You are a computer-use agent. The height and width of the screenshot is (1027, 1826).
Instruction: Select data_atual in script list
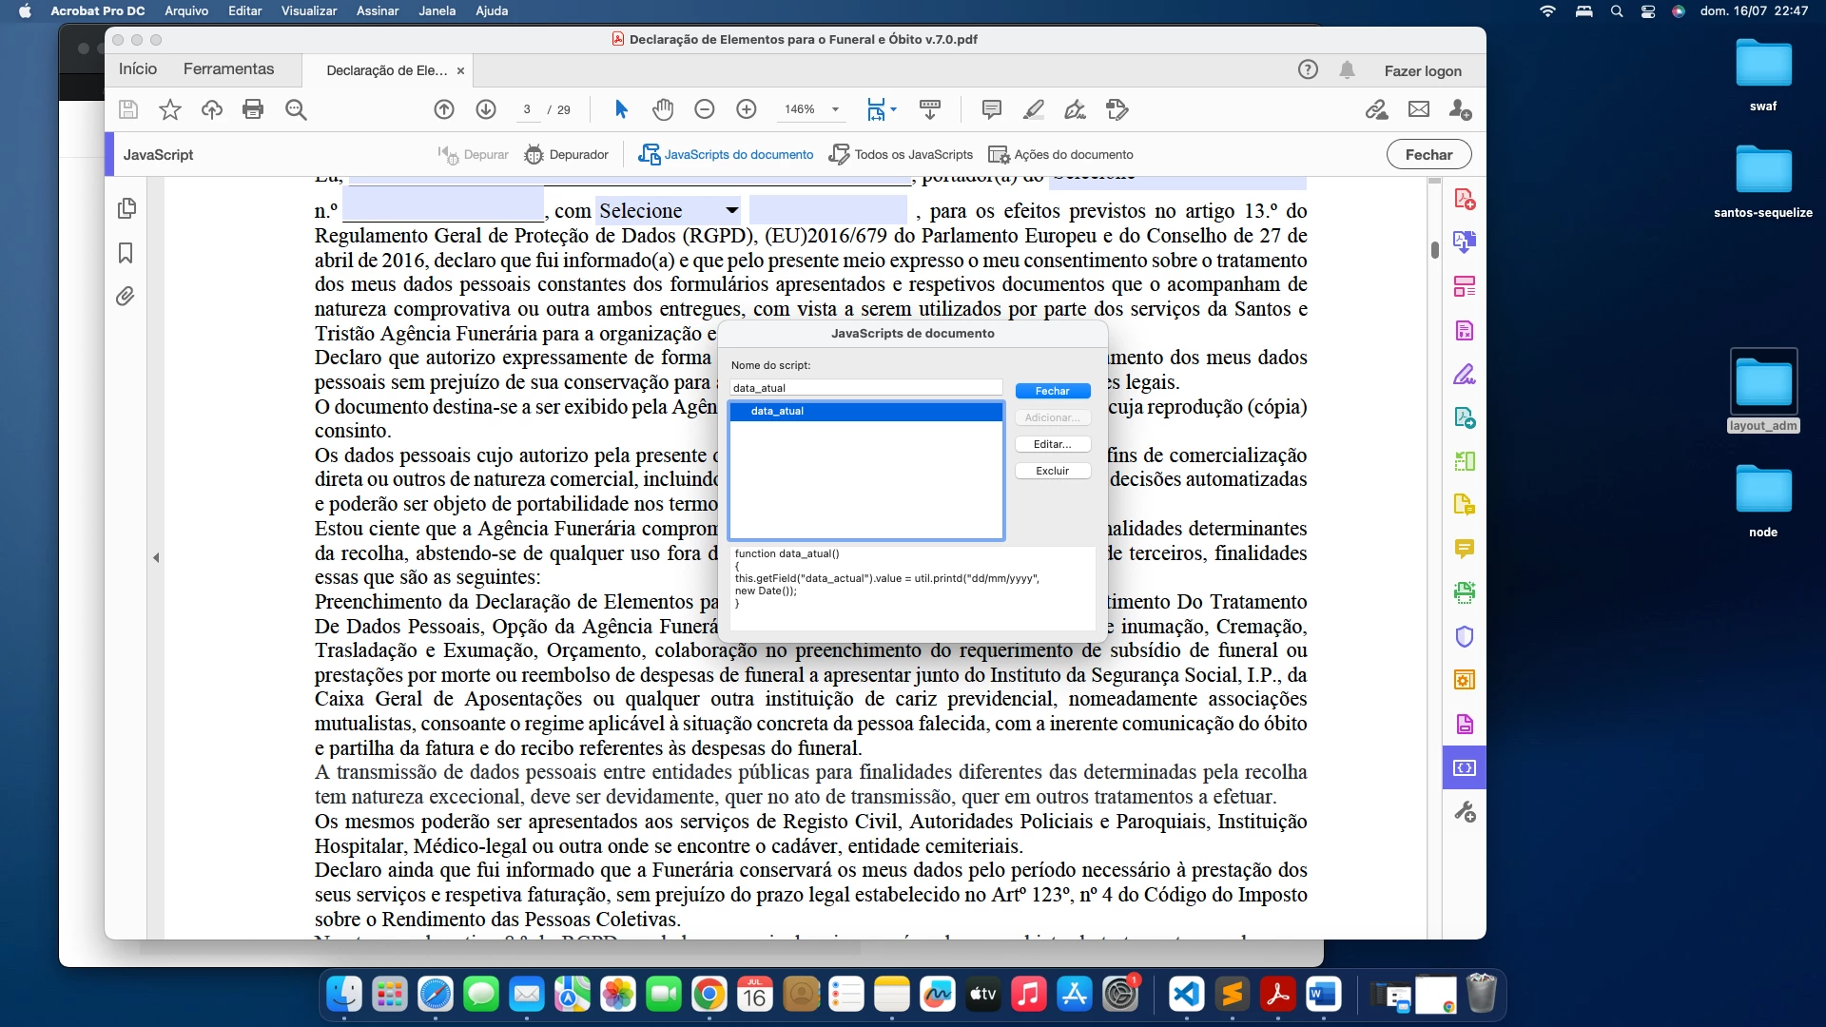coord(777,411)
